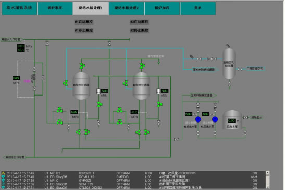Click valve next to 厂用压缩空气 label
The image size is (285, 190).
coord(240,69)
